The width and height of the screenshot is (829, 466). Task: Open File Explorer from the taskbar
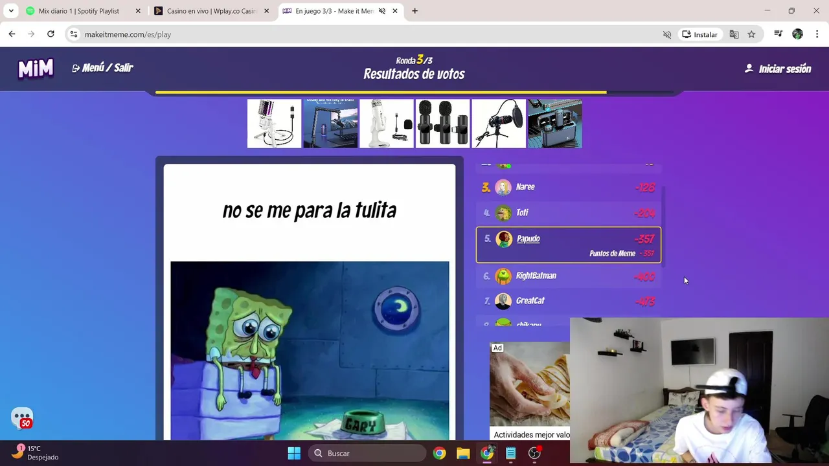click(463, 453)
